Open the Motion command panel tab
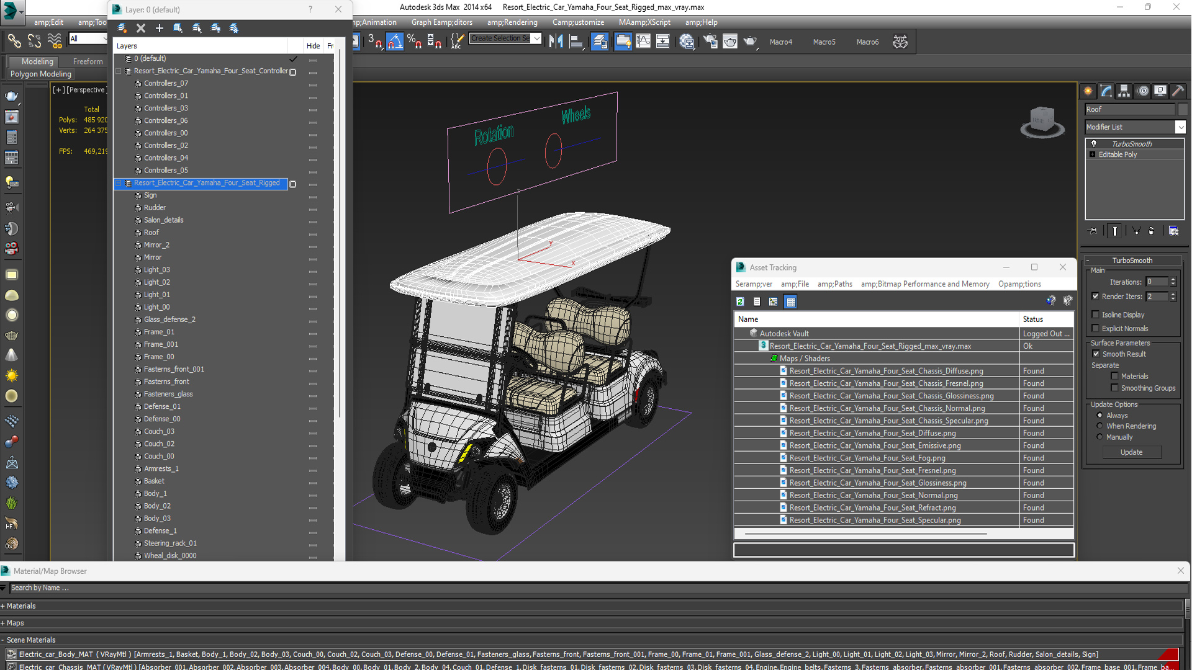This screenshot has width=1192, height=670. click(x=1142, y=91)
